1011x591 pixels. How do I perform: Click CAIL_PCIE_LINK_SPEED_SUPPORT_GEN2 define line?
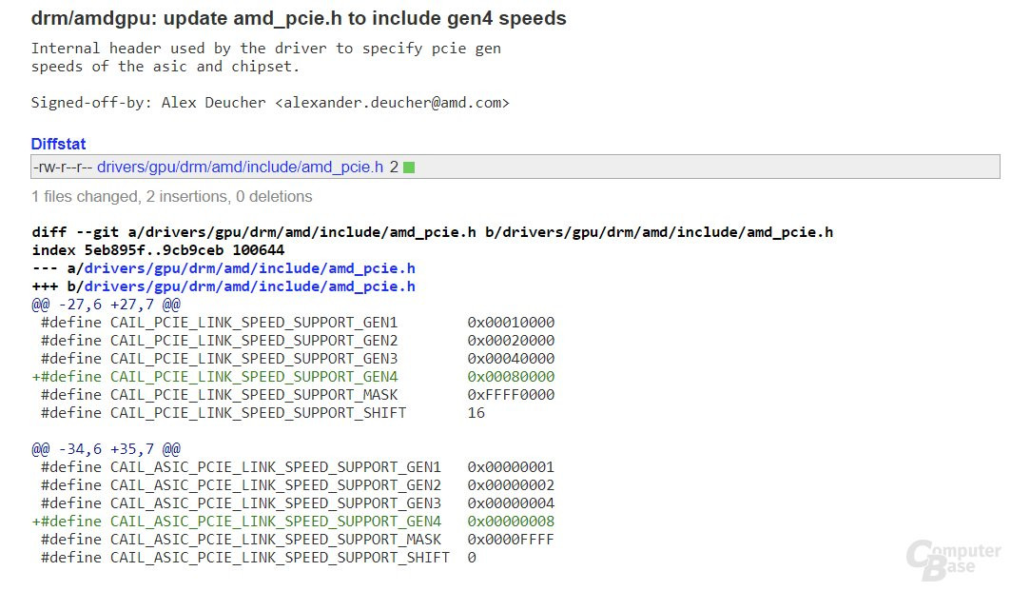pyautogui.click(x=298, y=341)
